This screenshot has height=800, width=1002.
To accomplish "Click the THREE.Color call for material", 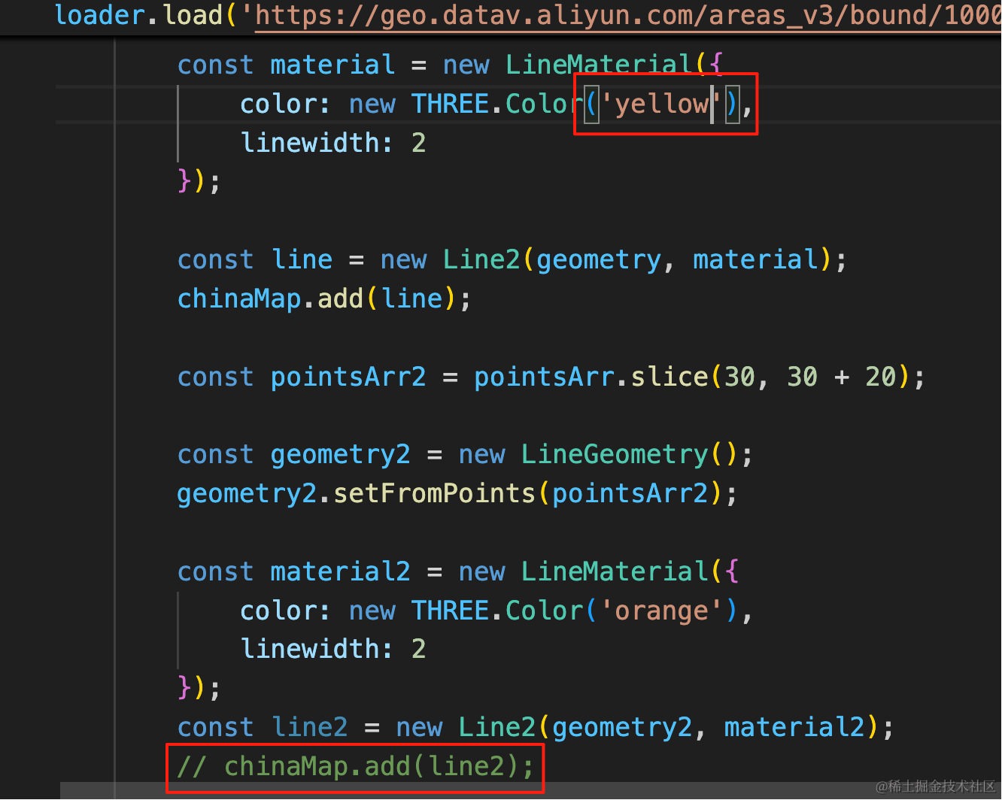I will point(575,104).
